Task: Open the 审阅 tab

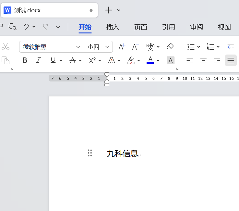Action: 197,27
